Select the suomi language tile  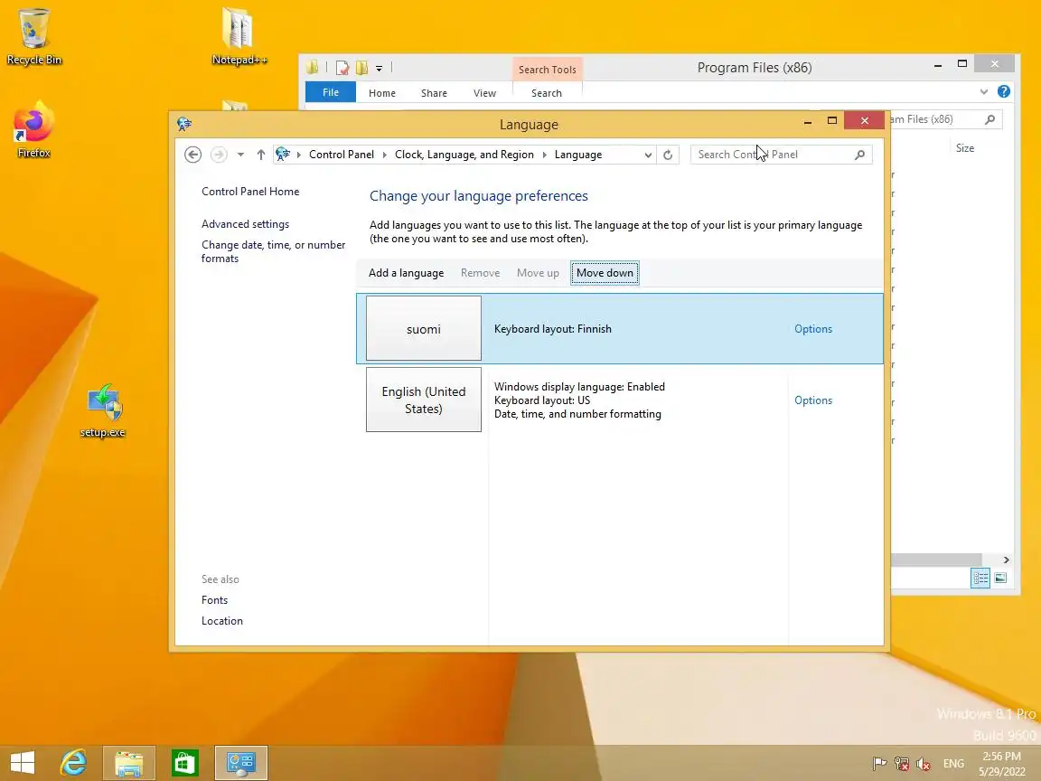click(424, 329)
